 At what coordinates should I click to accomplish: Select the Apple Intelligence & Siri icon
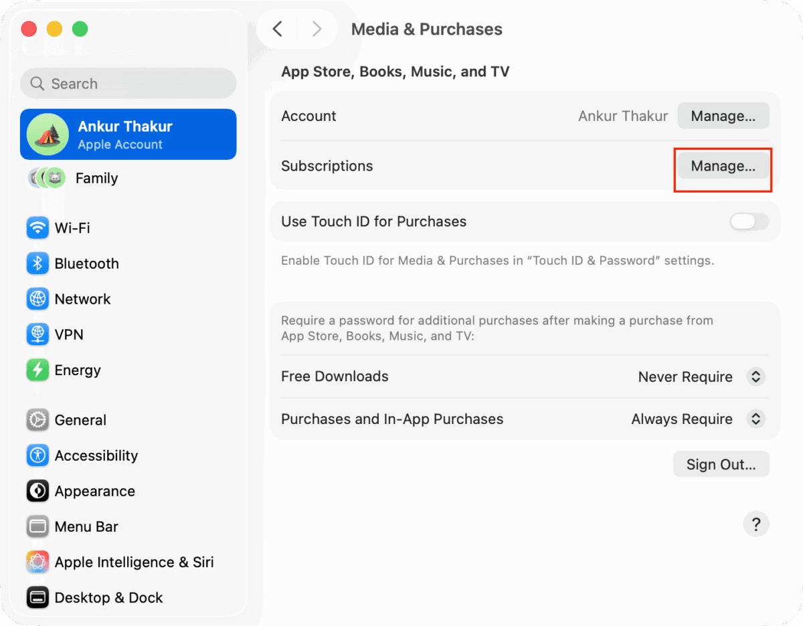(37, 562)
